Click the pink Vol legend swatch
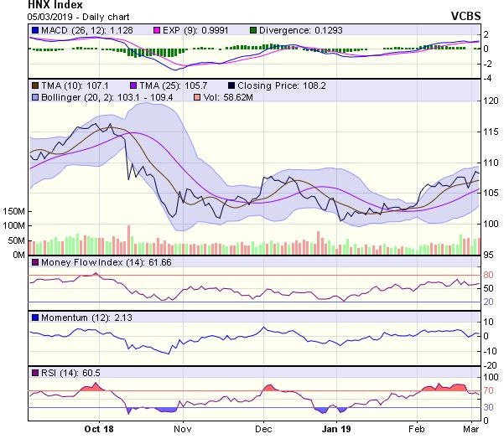The width and height of the screenshot is (504, 444). point(196,98)
